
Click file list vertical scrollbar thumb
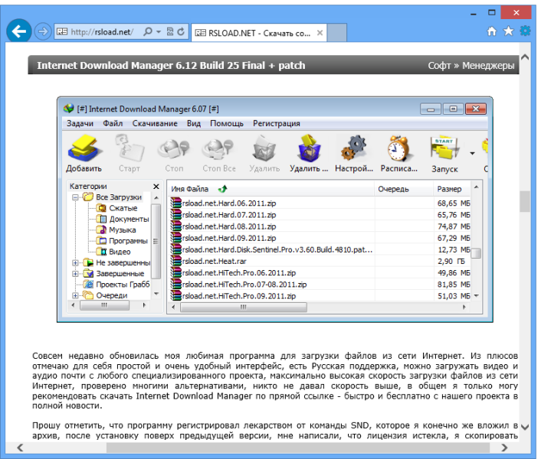(476, 253)
